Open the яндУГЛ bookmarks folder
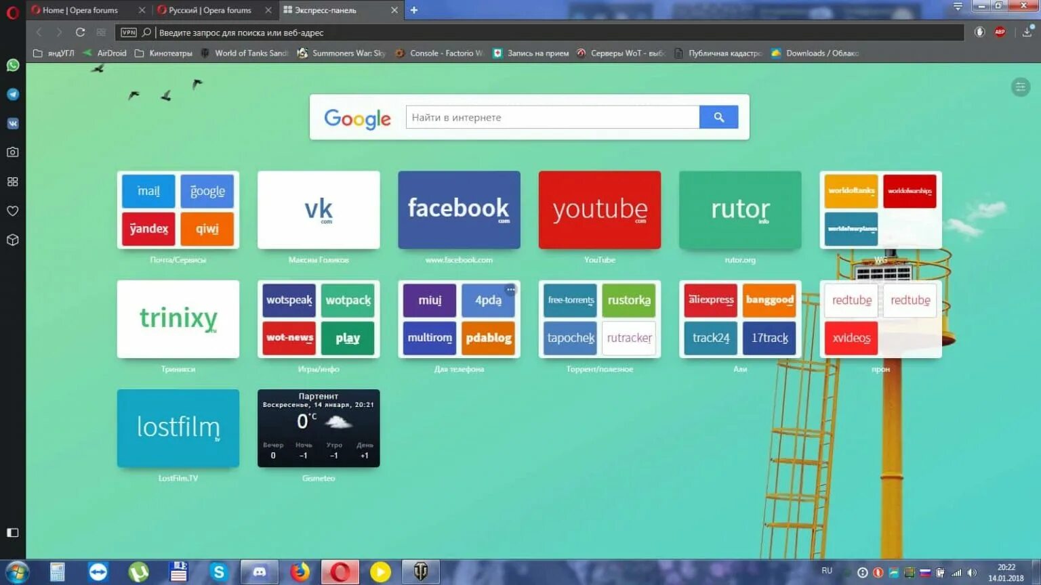This screenshot has height=585, width=1041. [54, 53]
